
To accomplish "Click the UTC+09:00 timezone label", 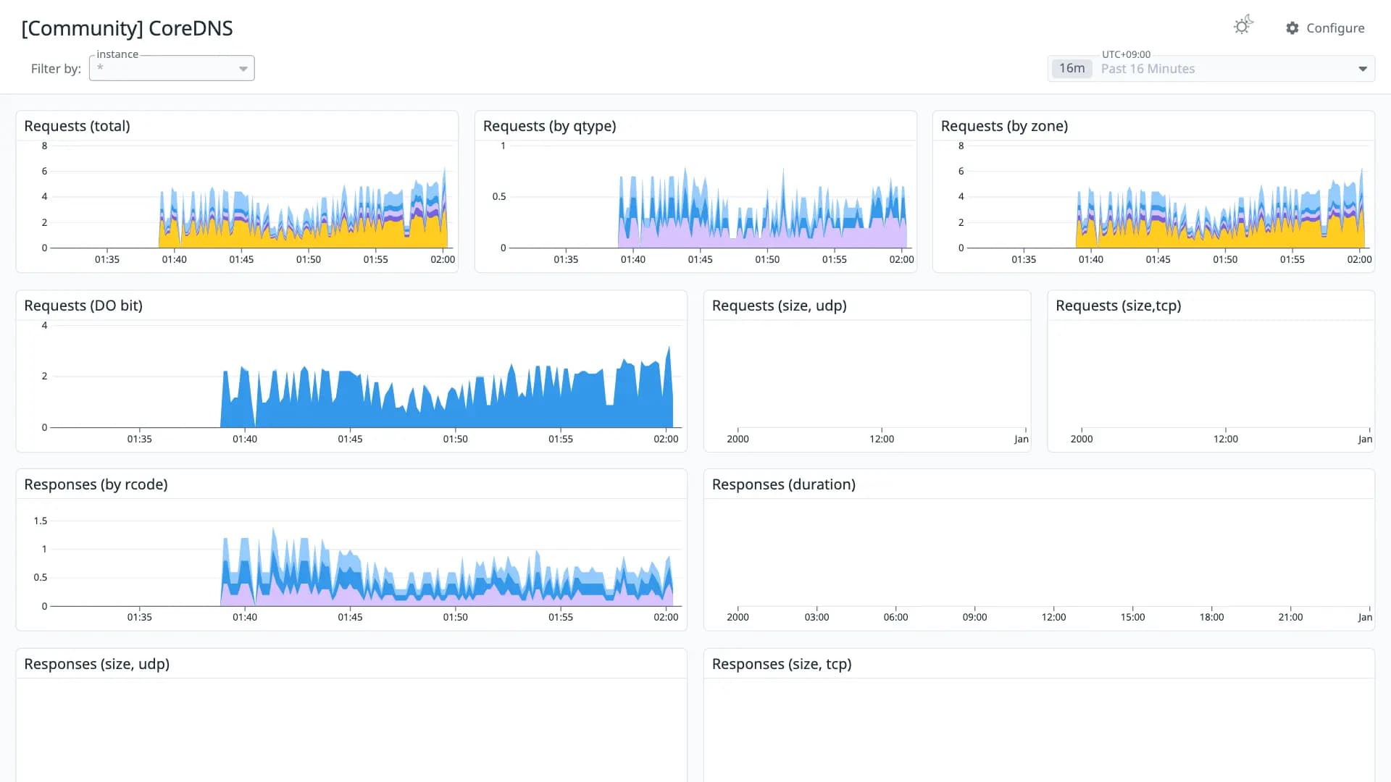I will click(x=1126, y=54).
